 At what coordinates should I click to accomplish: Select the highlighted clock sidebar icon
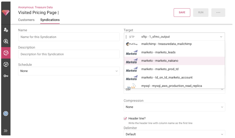6,53
